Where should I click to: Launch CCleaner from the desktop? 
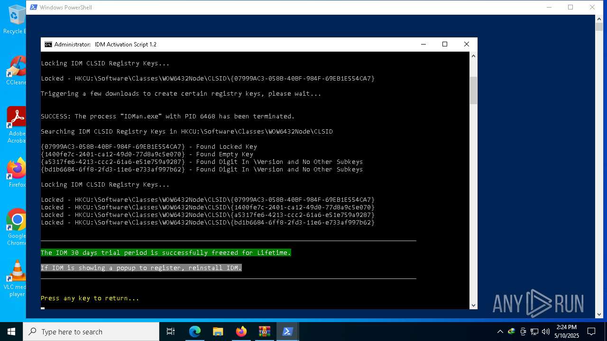pos(16,71)
